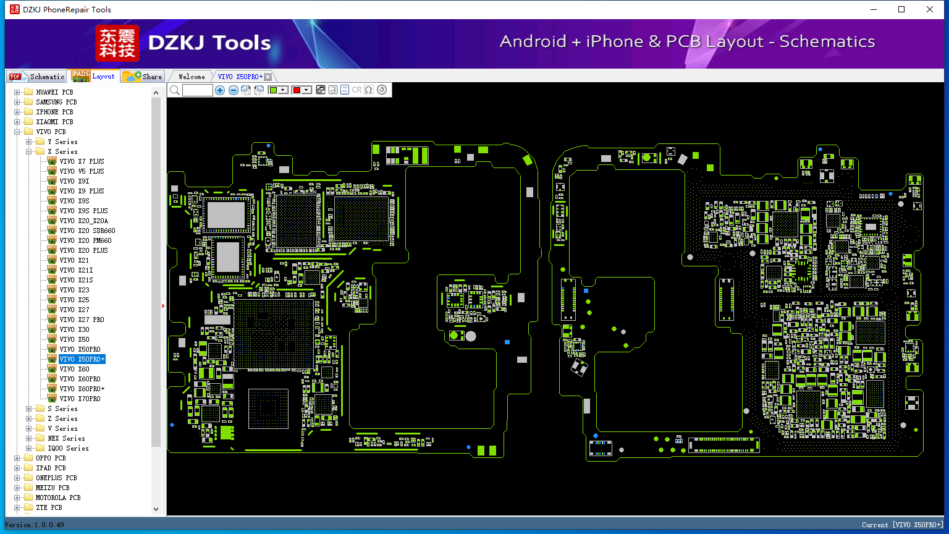Image resolution: width=949 pixels, height=534 pixels.
Task: Expand the IPHONE PCB folder
Action: coord(17,112)
